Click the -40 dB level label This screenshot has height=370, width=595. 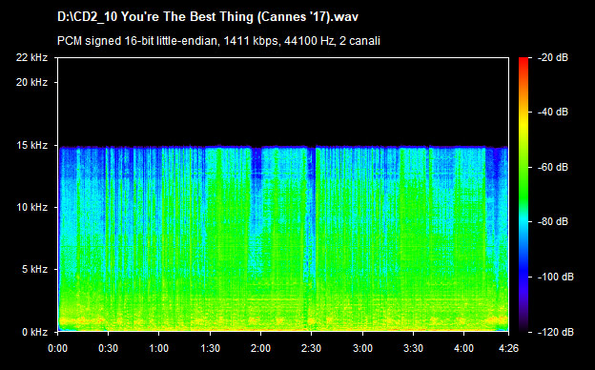[x=553, y=112]
